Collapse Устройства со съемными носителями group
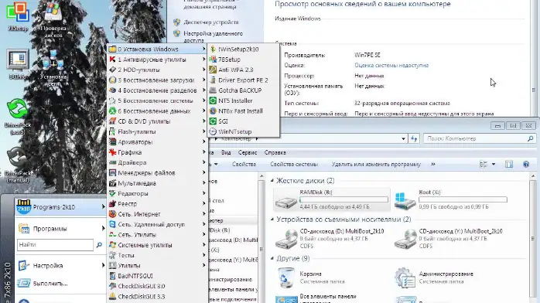 (272, 220)
